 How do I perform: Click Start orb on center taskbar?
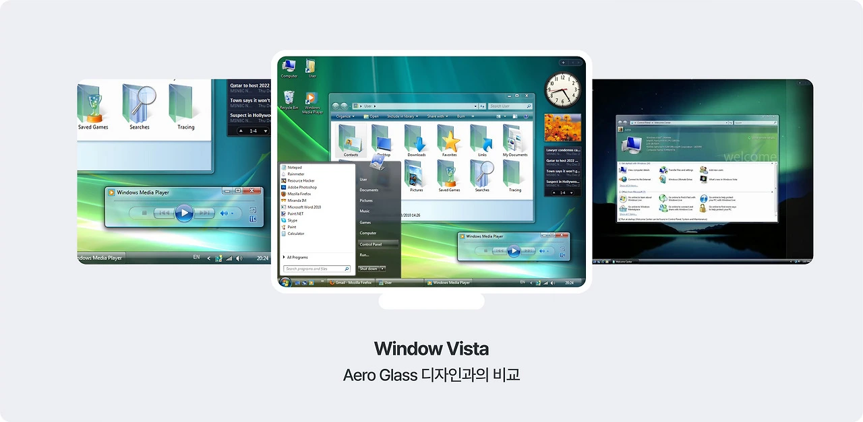click(x=285, y=283)
